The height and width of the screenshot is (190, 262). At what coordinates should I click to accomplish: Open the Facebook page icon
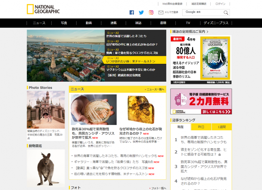tap(132, 13)
